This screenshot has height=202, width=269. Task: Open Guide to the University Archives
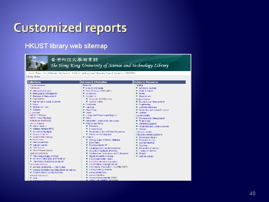coord(48,172)
